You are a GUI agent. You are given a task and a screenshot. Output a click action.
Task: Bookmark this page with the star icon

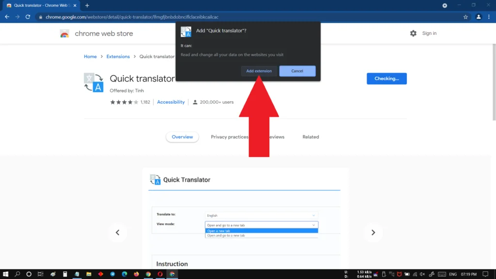pyautogui.click(x=465, y=17)
